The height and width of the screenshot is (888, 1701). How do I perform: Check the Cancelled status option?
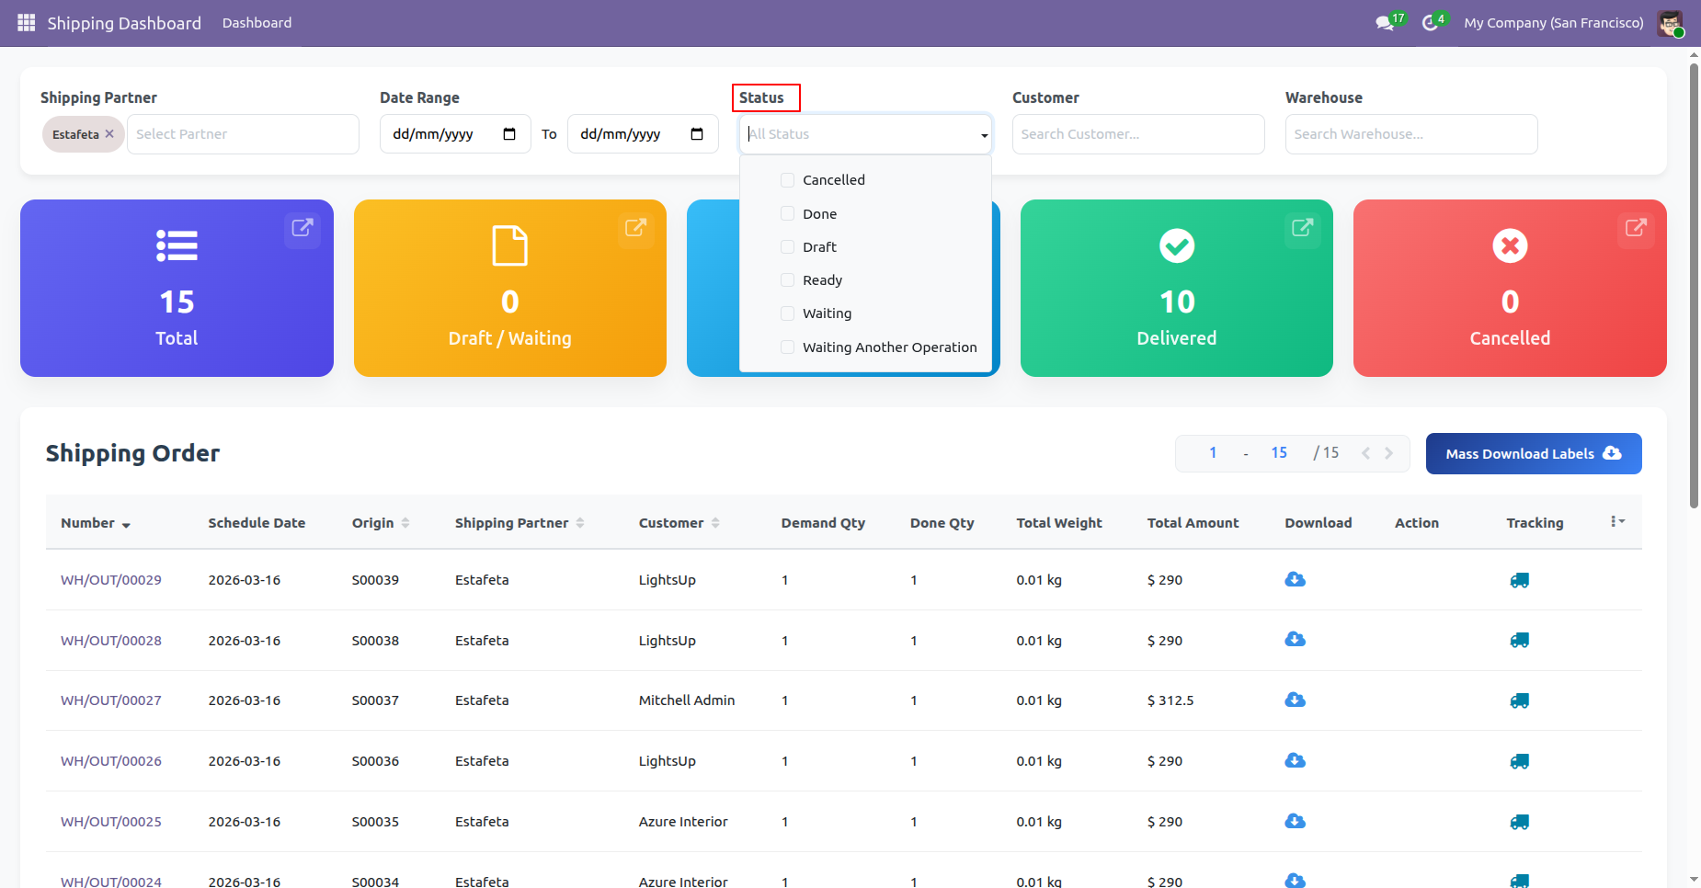pyautogui.click(x=788, y=180)
